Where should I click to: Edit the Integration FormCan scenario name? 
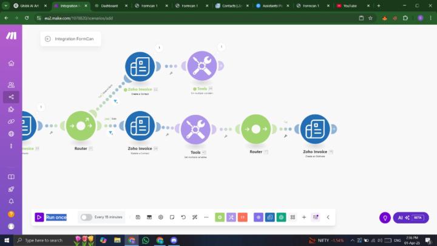[x=74, y=39]
